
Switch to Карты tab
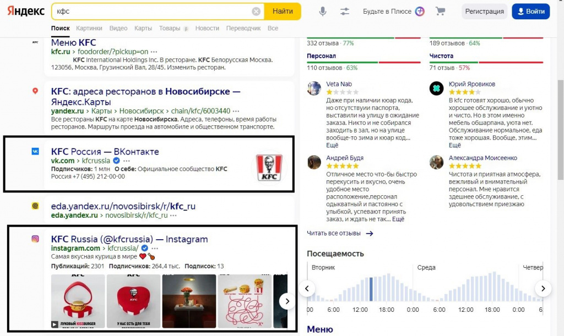(x=143, y=28)
